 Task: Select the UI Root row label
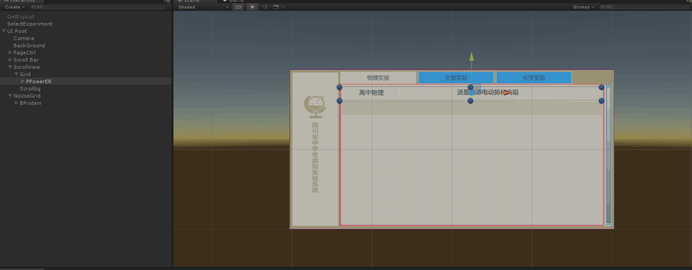click(17, 31)
